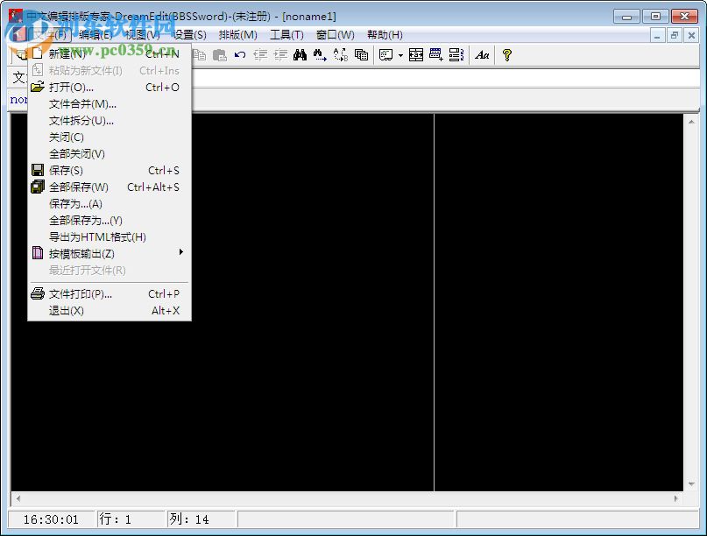Screen dimensions: 707x536
Task: Click the Copy toolbar icon
Action: pos(198,54)
